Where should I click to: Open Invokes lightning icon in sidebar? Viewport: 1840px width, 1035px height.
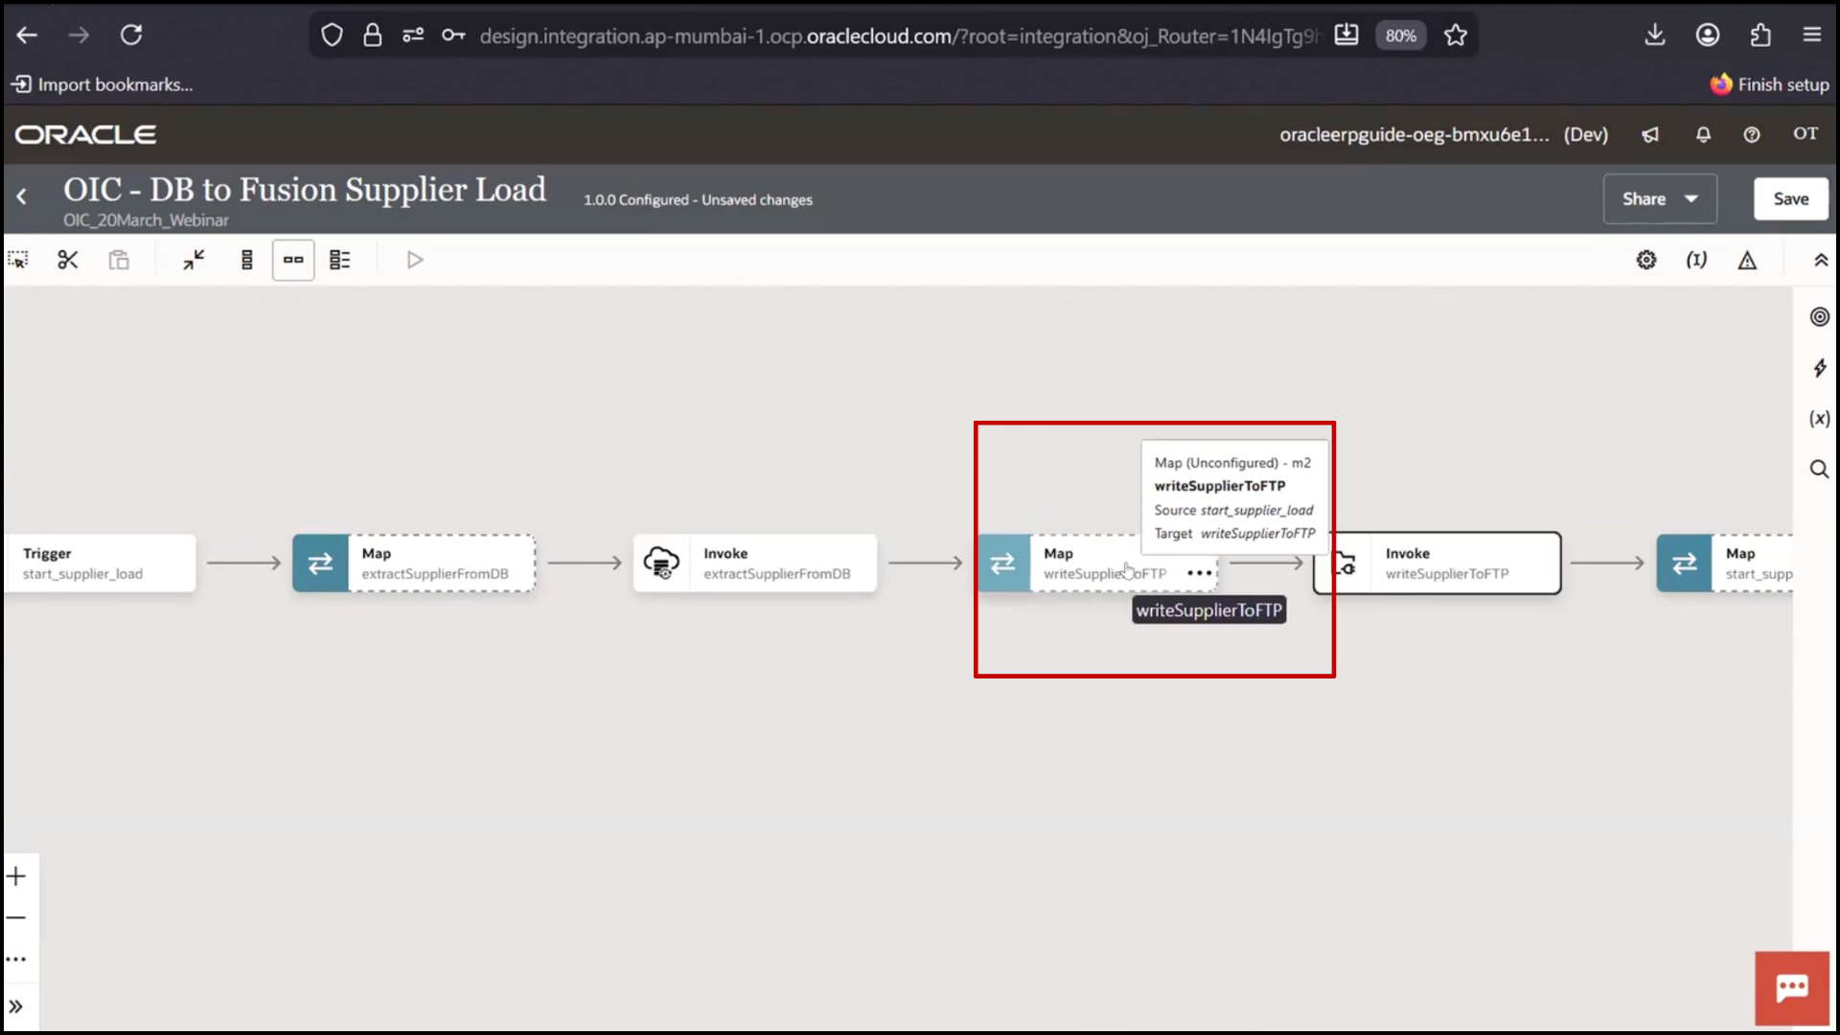point(1819,368)
